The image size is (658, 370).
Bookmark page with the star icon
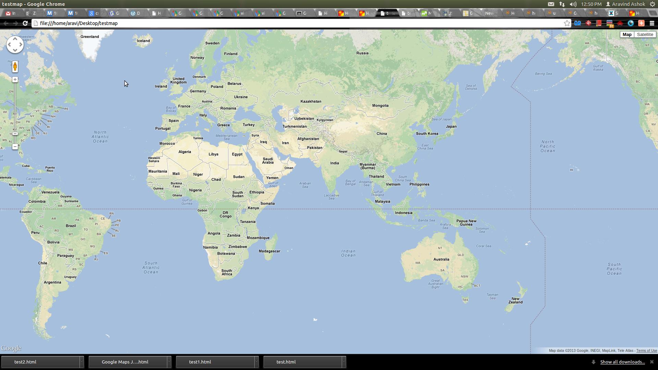(x=567, y=23)
